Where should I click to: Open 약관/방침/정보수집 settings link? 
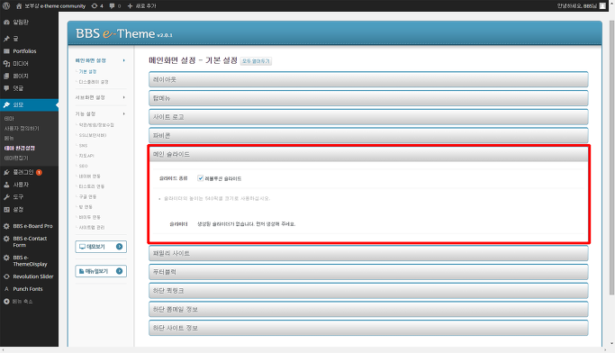[x=96, y=125]
